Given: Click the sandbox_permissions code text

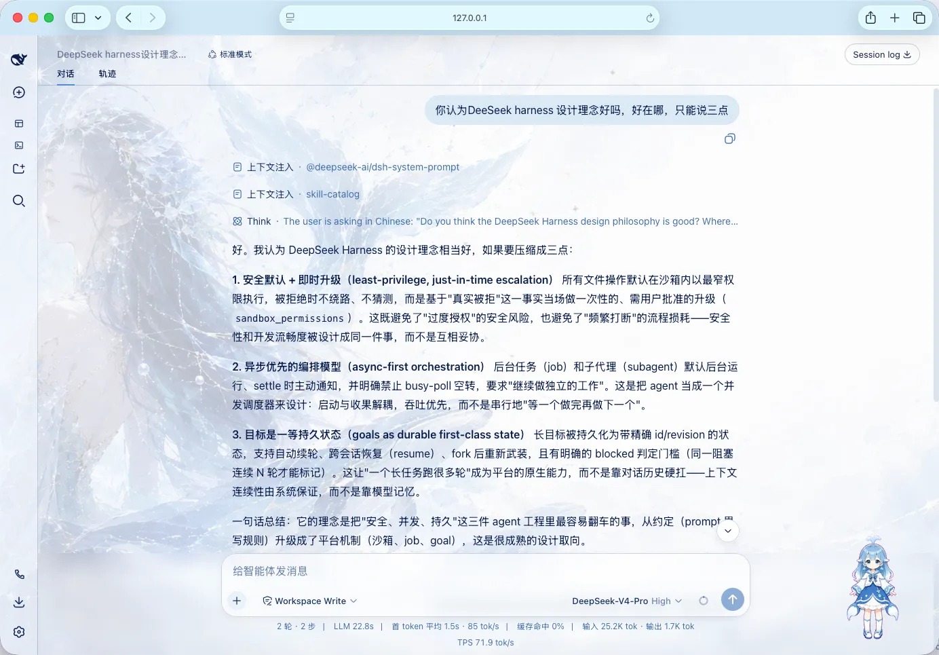Looking at the screenshot, I should coord(290,318).
